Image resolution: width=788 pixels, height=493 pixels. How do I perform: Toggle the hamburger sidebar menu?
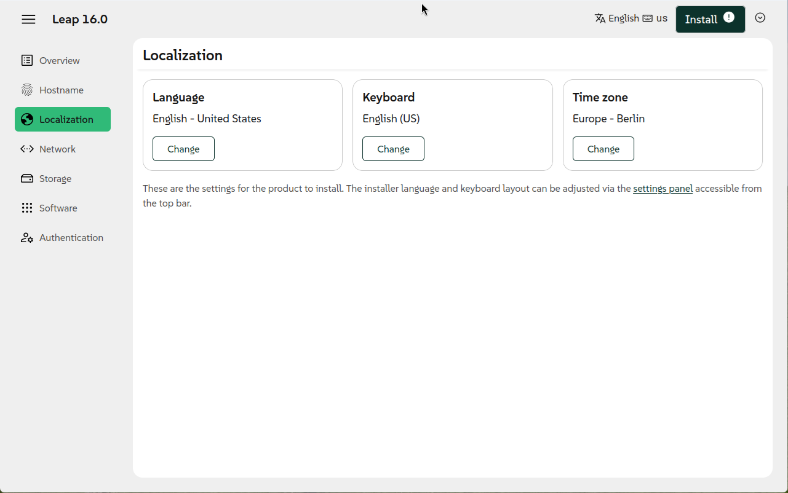tap(28, 20)
